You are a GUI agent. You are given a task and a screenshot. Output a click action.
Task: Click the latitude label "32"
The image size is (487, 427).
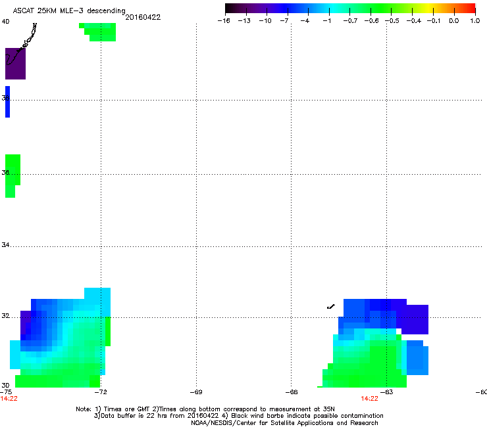pyautogui.click(x=5, y=316)
